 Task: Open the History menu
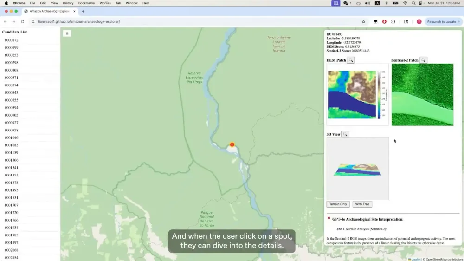(68, 3)
